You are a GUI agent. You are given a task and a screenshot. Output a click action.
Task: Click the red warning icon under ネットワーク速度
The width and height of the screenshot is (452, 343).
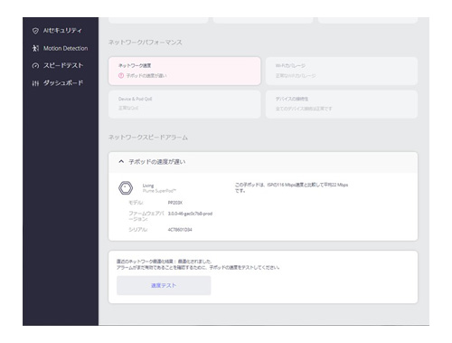point(121,76)
